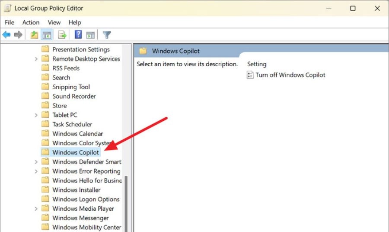The image size is (389, 232).
Task: Select the Tablet PC folder
Action: pos(65,115)
